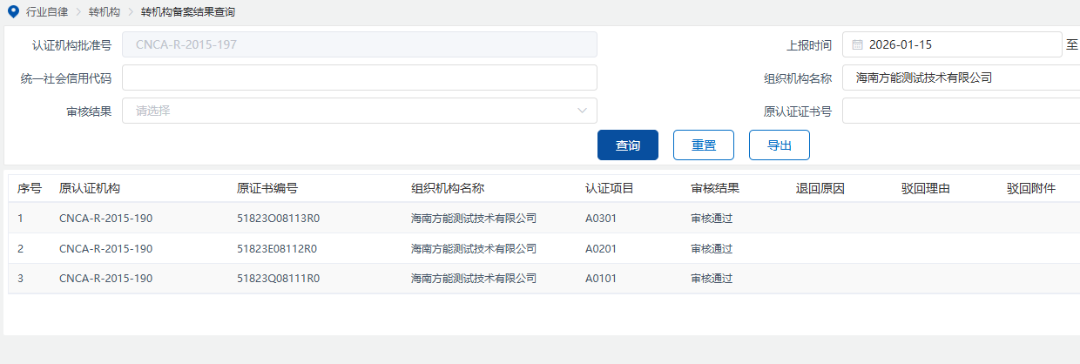This screenshot has width=1080, height=364.
Task: Expand the 审核结果 dropdown arrow
Action: [582, 111]
